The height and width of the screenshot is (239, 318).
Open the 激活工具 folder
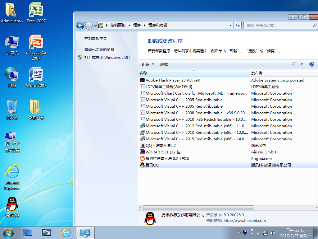[36, 110]
